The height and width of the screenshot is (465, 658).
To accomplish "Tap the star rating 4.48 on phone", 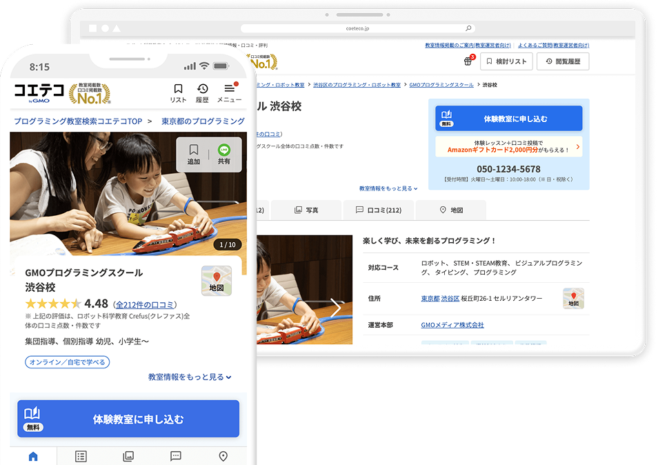I will coord(67,304).
